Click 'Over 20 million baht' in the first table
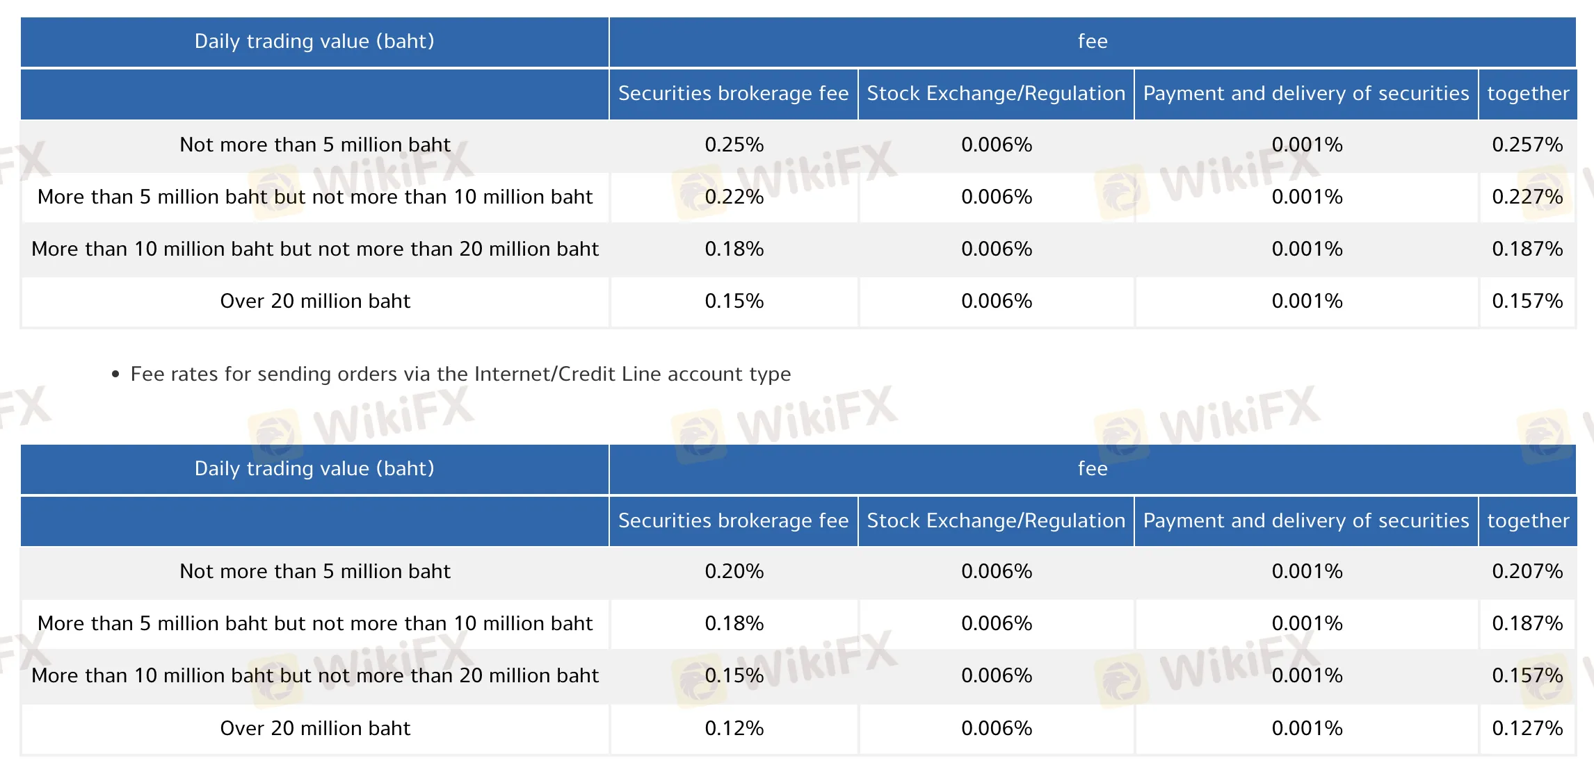The image size is (1594, 774). [315, 302]
